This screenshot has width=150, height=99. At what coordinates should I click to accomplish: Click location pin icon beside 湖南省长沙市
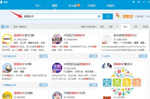click(x=3, y=85)
